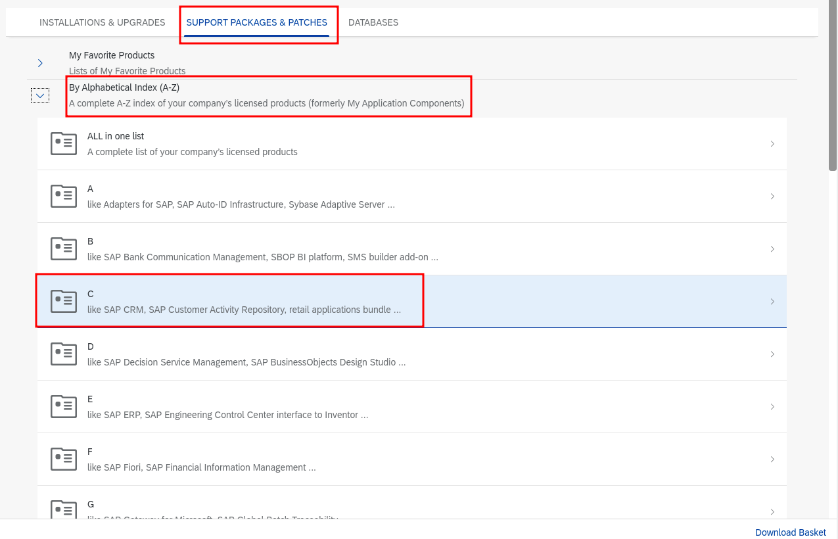Click the folder icon in the C row
Image resolution: width=838 pixels, height=539 pixels.
pyautogui.click(x=64, y=302)
